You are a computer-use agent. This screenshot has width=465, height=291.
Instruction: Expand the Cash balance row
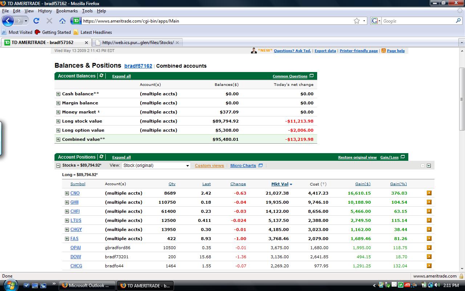[58, 94]
